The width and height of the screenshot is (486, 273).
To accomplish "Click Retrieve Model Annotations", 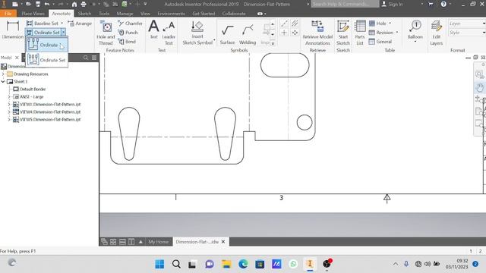I will pos(317,33).
